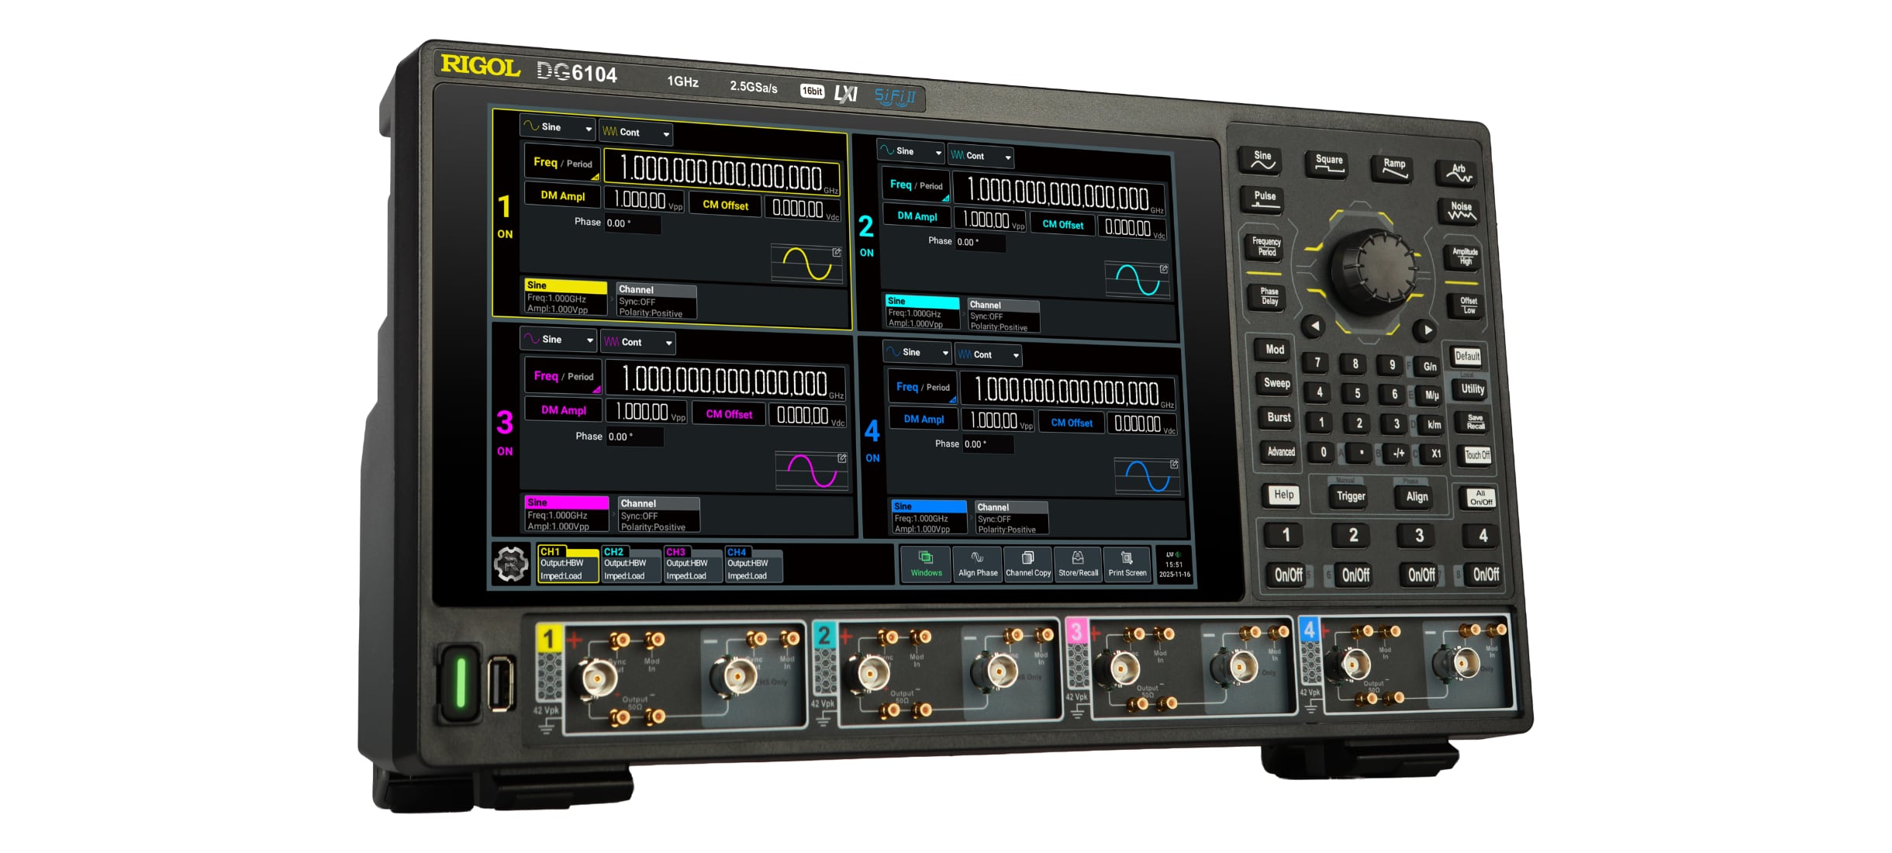Screen dimensions: 1892x853
Task: Enlarge channel 4 blue waveform preview
Action: click(1148, 476)
